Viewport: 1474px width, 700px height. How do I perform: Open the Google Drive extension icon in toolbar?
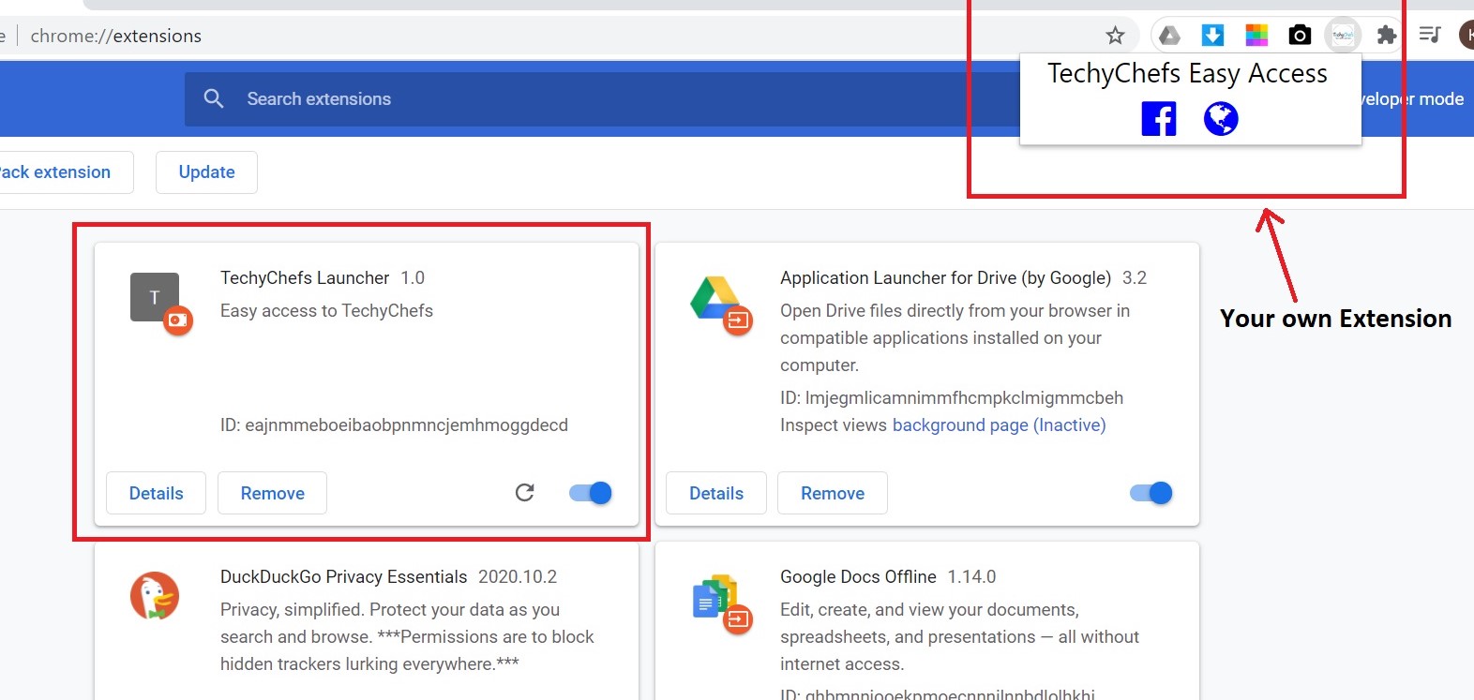coord(1169,36)
